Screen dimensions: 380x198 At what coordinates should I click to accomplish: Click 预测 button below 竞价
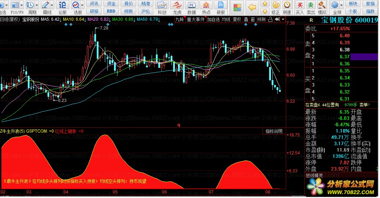128,11
